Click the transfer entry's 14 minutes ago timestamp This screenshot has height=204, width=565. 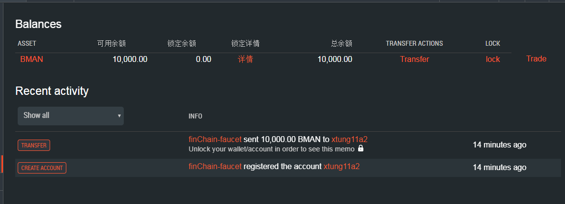click(499, 145)
